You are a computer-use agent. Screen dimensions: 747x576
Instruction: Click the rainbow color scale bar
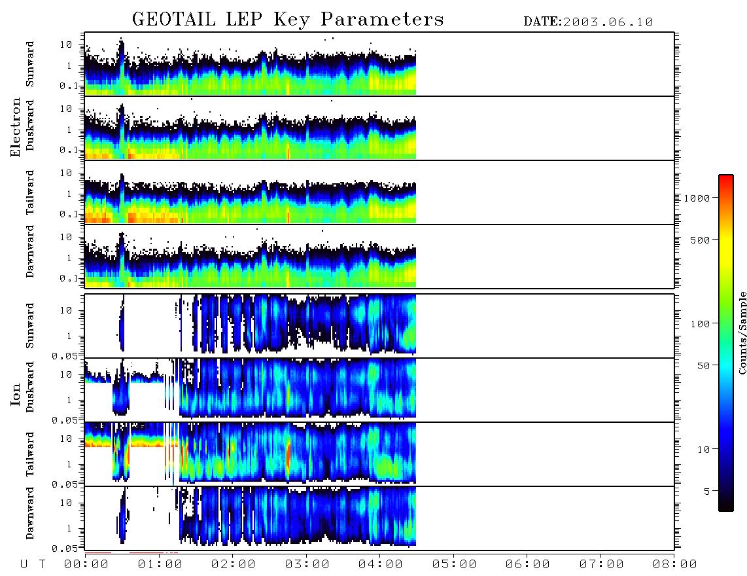click(726, 343)
